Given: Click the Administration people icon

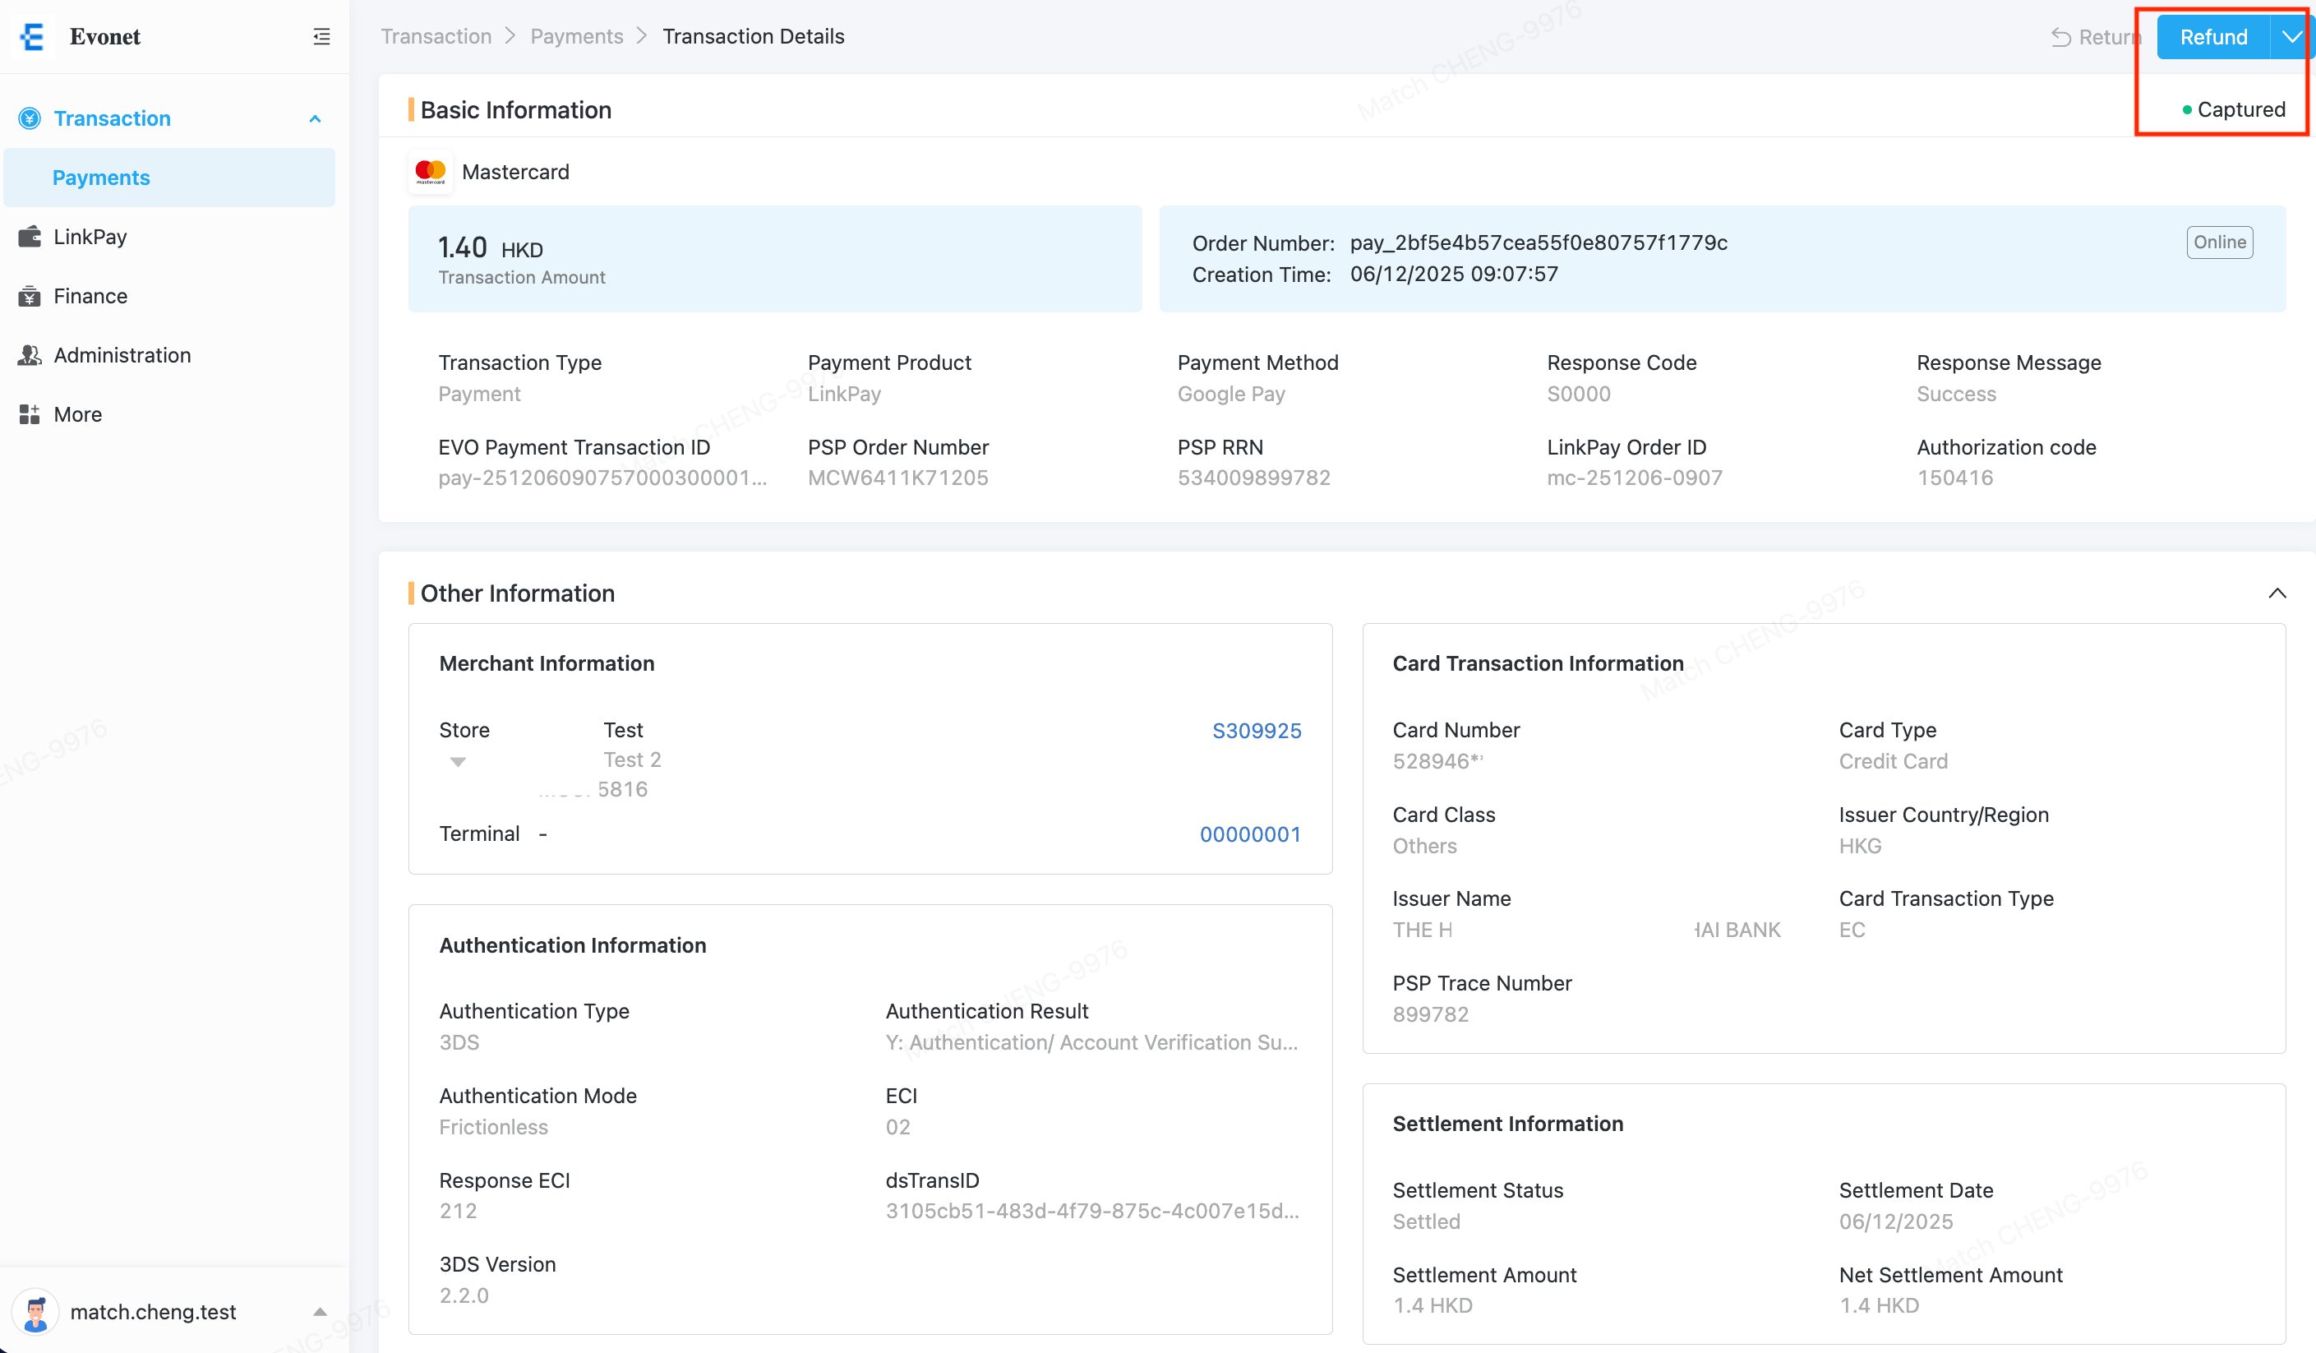Looking at the screenshot, I should coord(30,355).
